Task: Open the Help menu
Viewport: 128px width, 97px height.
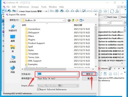Action: point(61,7)
